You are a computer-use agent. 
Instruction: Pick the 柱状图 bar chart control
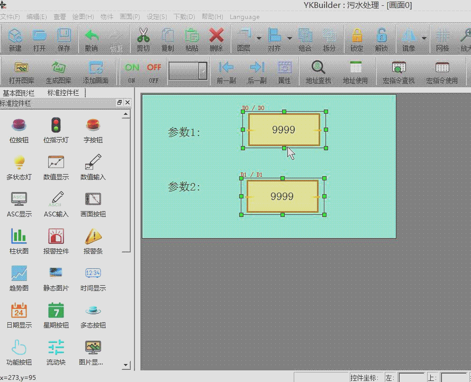click(19, 237)
